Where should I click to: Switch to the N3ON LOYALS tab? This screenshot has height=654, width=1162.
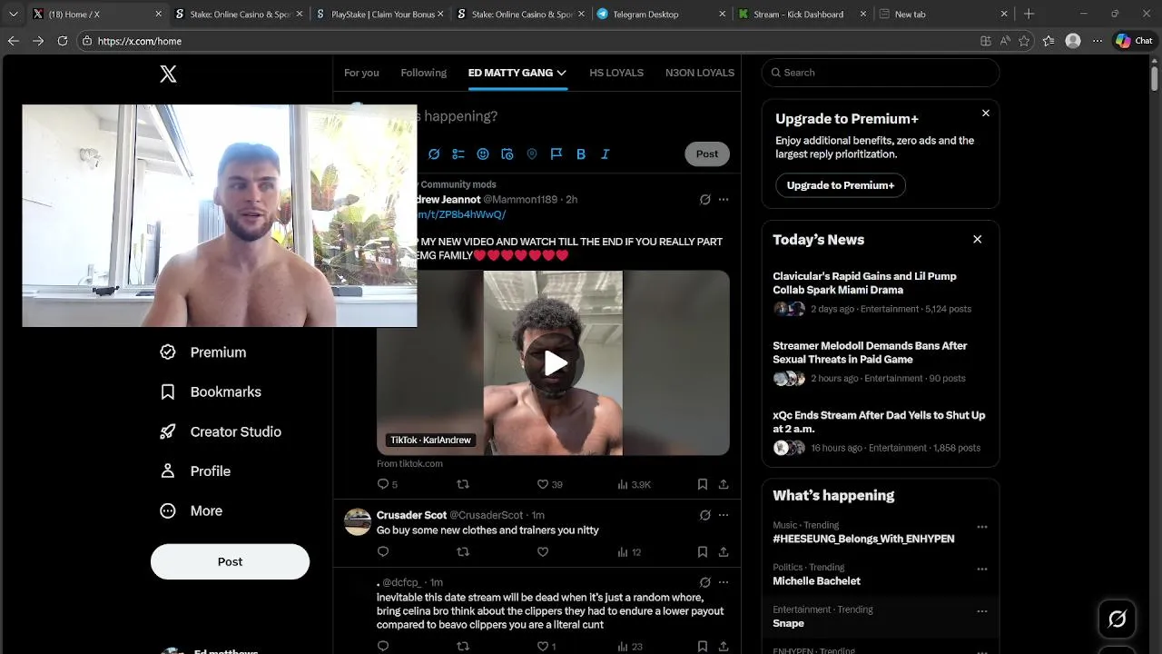coord(700,73)
